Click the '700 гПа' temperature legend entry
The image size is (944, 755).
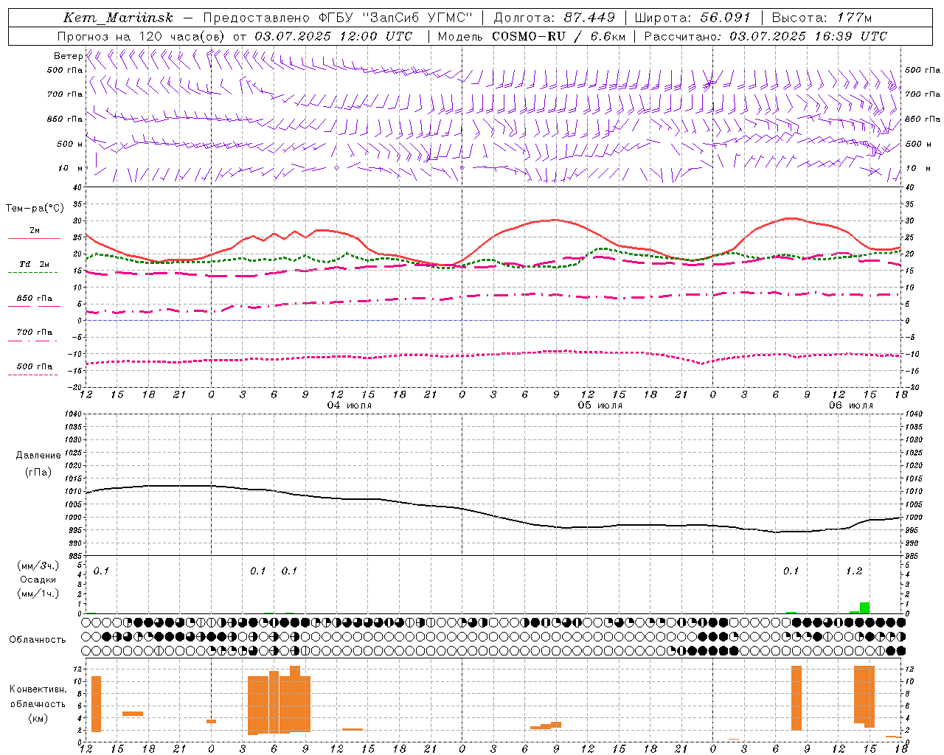34,333
